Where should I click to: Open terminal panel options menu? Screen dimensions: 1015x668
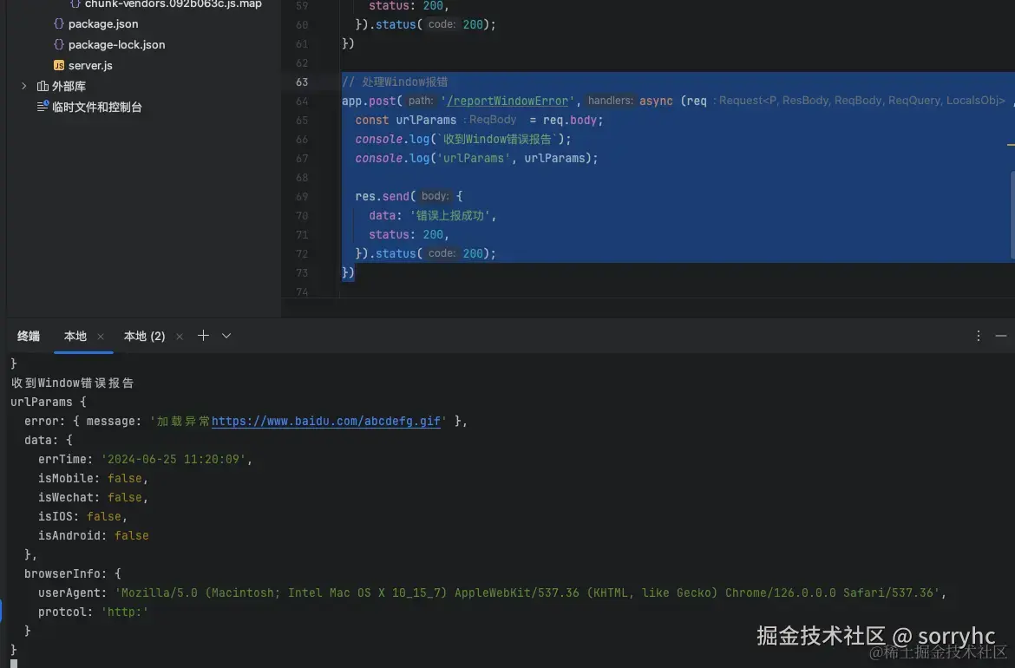(x=978, y=335)
